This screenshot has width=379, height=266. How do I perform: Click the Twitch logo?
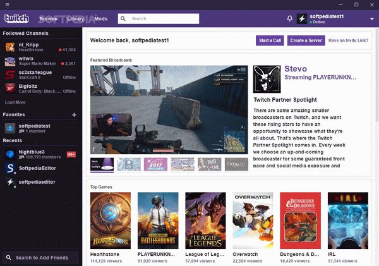click(16, 18)
